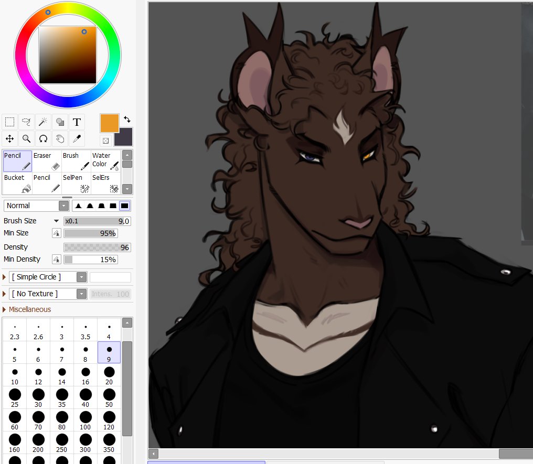Select the Hand pan tool
Screen dimensions: 533x464
tap(60, 138)
